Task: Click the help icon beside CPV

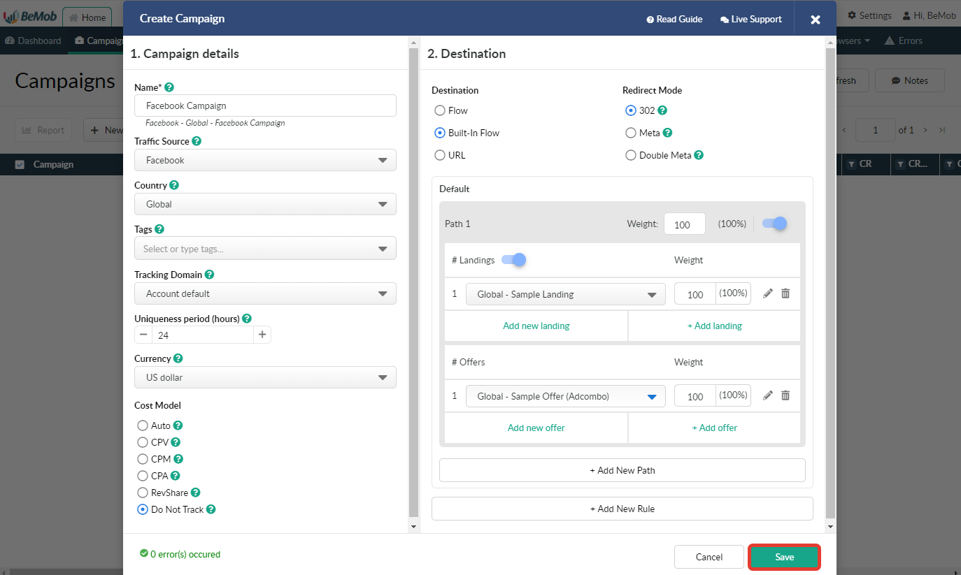Action: tap(176, 442)
